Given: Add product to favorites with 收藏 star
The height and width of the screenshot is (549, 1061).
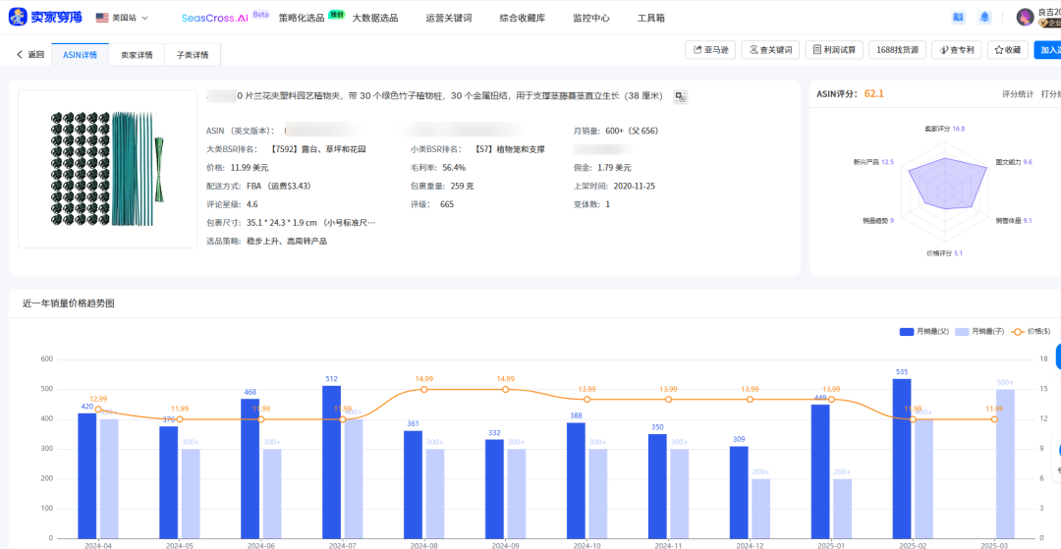Looking at the screenshot, I should coord(1007,50).
